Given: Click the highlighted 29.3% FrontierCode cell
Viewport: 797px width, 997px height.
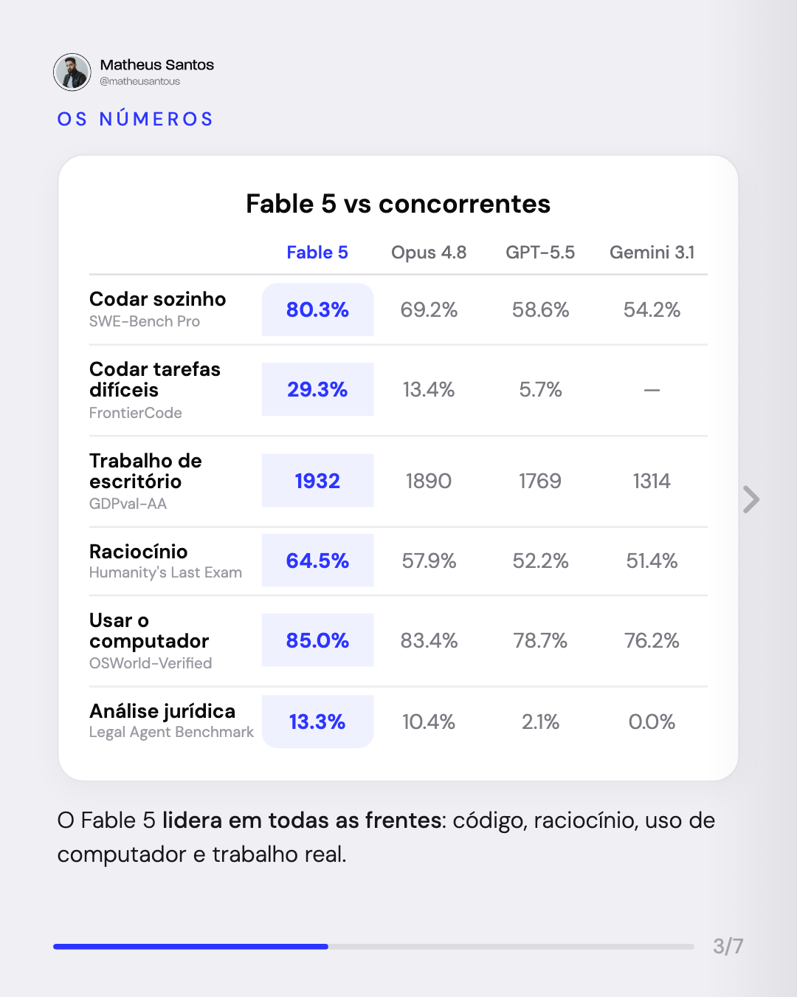Looking at the screenshot, I should pos(318,389).
